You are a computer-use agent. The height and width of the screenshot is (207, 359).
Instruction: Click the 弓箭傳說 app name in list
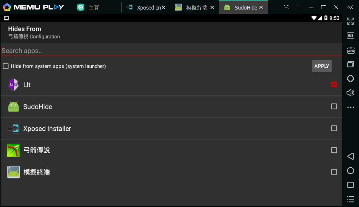point(37,150)
